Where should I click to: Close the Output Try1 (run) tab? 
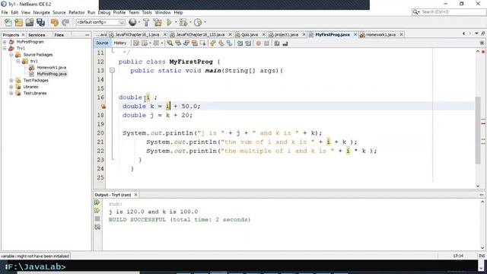[x=135, y=195]
